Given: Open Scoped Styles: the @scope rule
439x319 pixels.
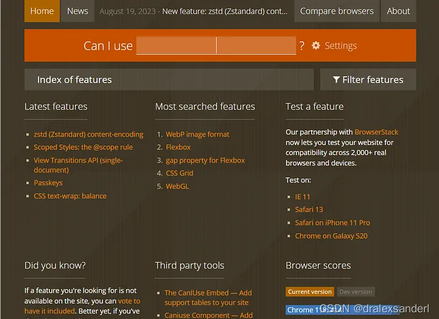Looking at the screenshot, I should [83, 147].
